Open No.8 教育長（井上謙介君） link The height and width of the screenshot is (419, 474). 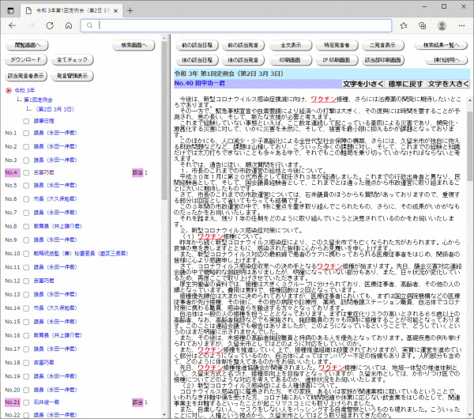point(58,226)
